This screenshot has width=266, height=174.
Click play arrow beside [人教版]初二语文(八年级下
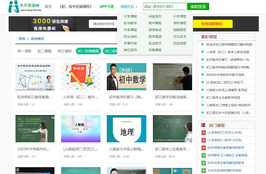pyautogui.click(x=202, y=82)
